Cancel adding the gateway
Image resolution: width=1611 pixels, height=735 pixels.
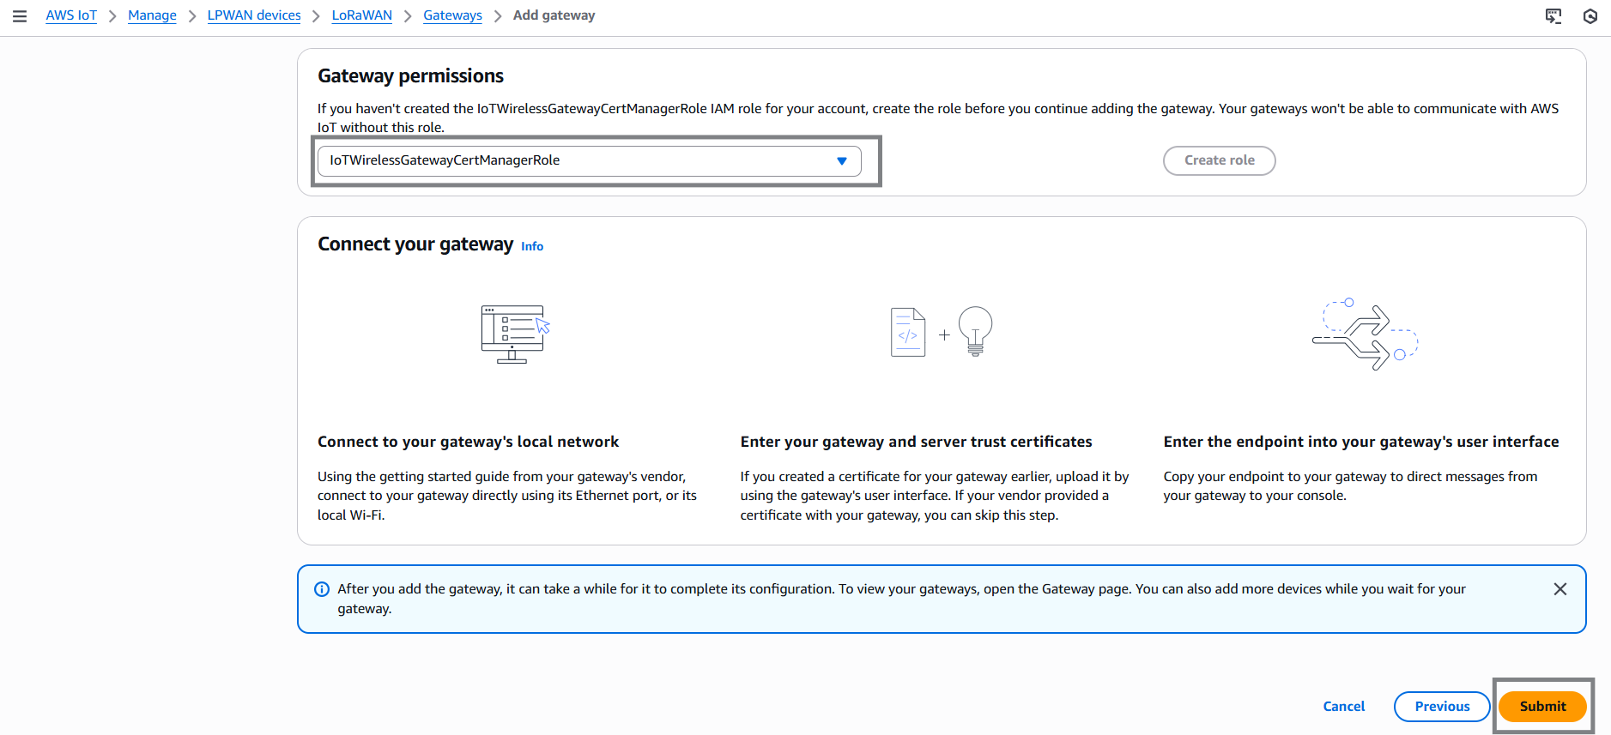[x=1344, y=707]
